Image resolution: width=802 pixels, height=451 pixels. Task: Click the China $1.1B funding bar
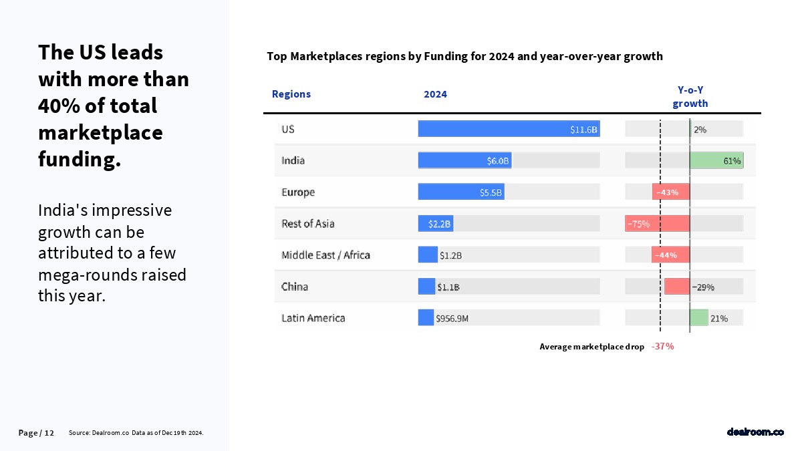click(426, 287)
